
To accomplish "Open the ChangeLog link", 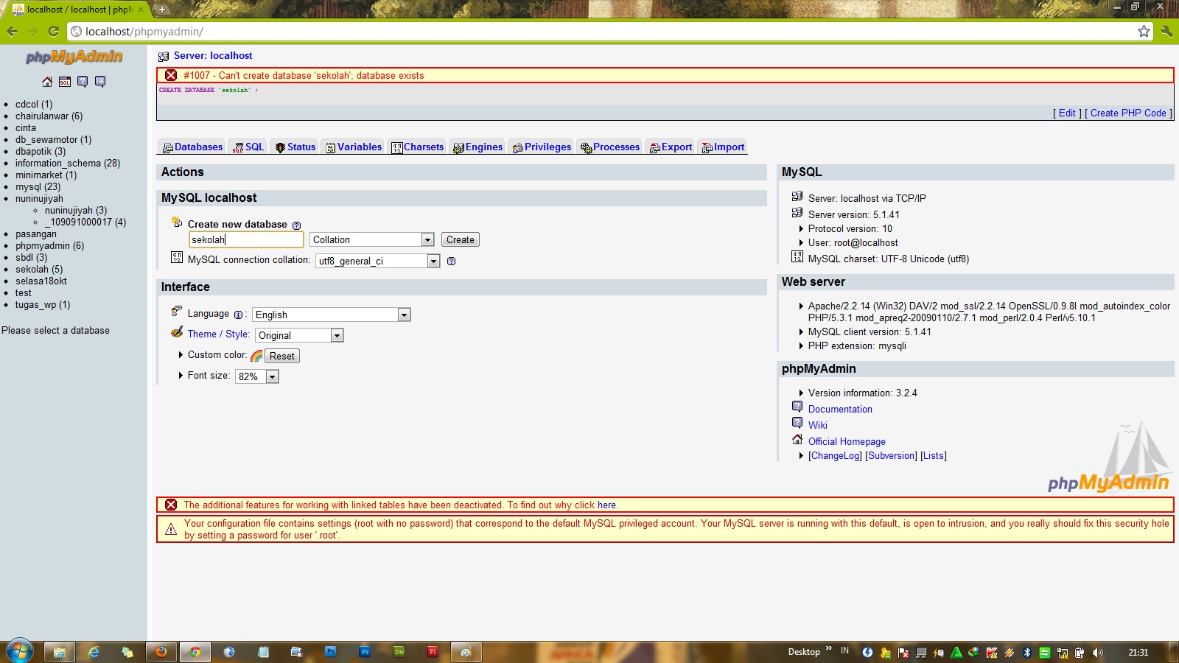I will pos(835,456).
